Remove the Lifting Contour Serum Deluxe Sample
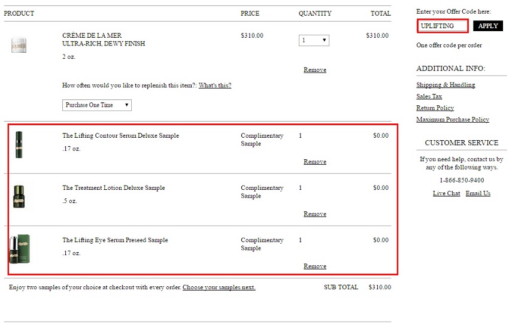This screenshot has height=324, width=509. point(315,162)
